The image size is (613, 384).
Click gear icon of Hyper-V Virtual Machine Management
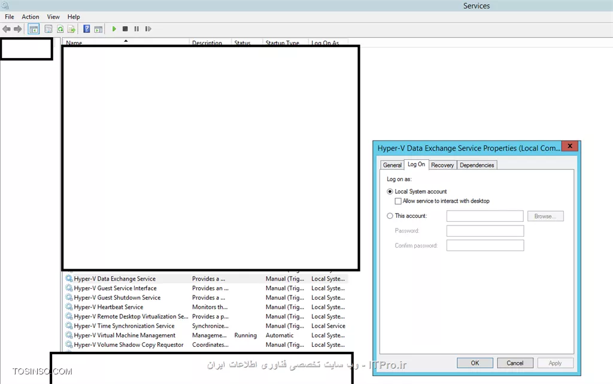tap(69, 335)
